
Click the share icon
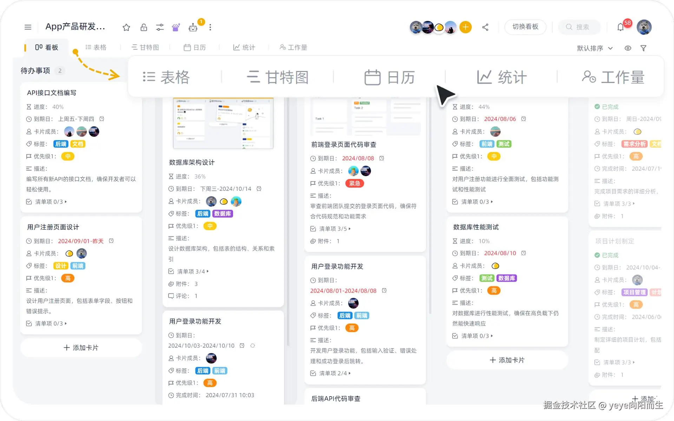click(x=485, y=27)
